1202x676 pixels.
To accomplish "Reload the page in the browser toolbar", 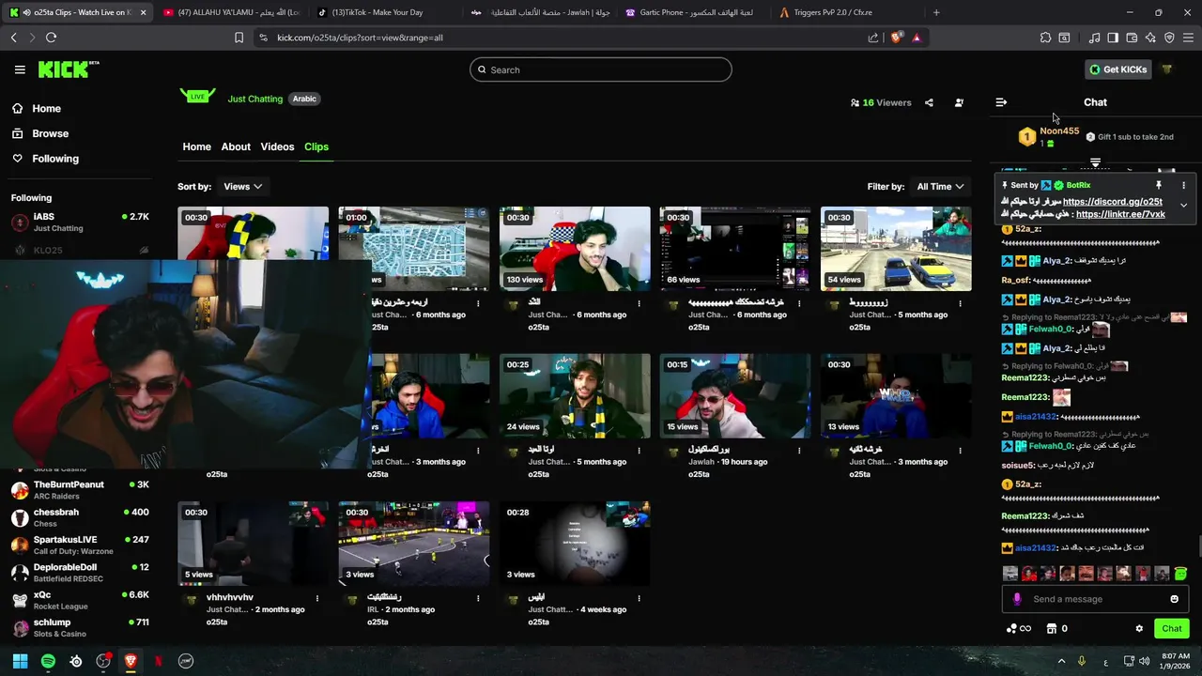I will [x=51, y=38].
